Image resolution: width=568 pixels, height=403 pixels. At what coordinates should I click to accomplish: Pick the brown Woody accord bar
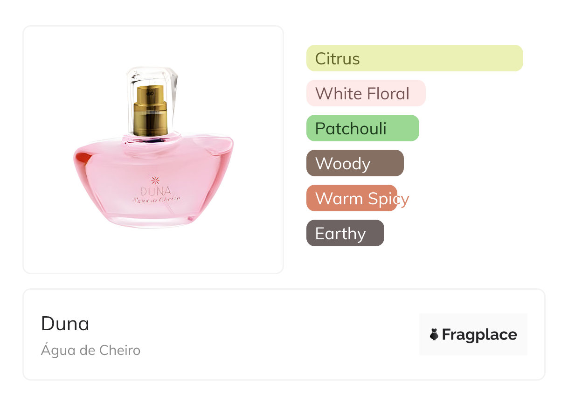pos(355,163)
